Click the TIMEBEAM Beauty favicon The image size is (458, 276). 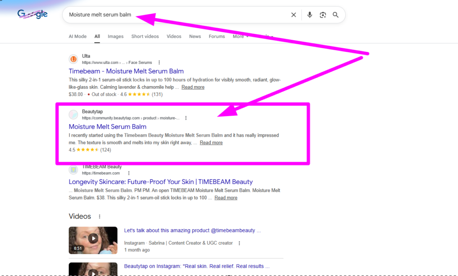tap(73, 170)
